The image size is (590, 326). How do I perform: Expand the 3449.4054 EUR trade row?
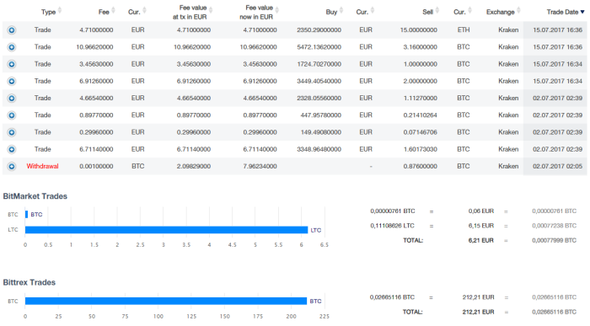point(12,81)
